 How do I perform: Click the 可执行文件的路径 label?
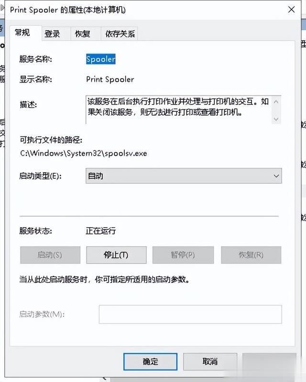51,140
